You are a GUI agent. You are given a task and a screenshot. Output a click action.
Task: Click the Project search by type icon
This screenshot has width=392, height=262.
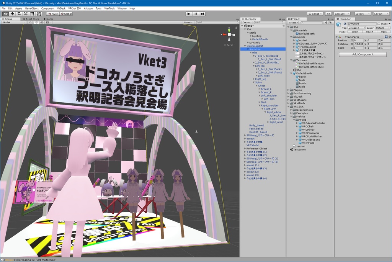(x=326, y=23)
